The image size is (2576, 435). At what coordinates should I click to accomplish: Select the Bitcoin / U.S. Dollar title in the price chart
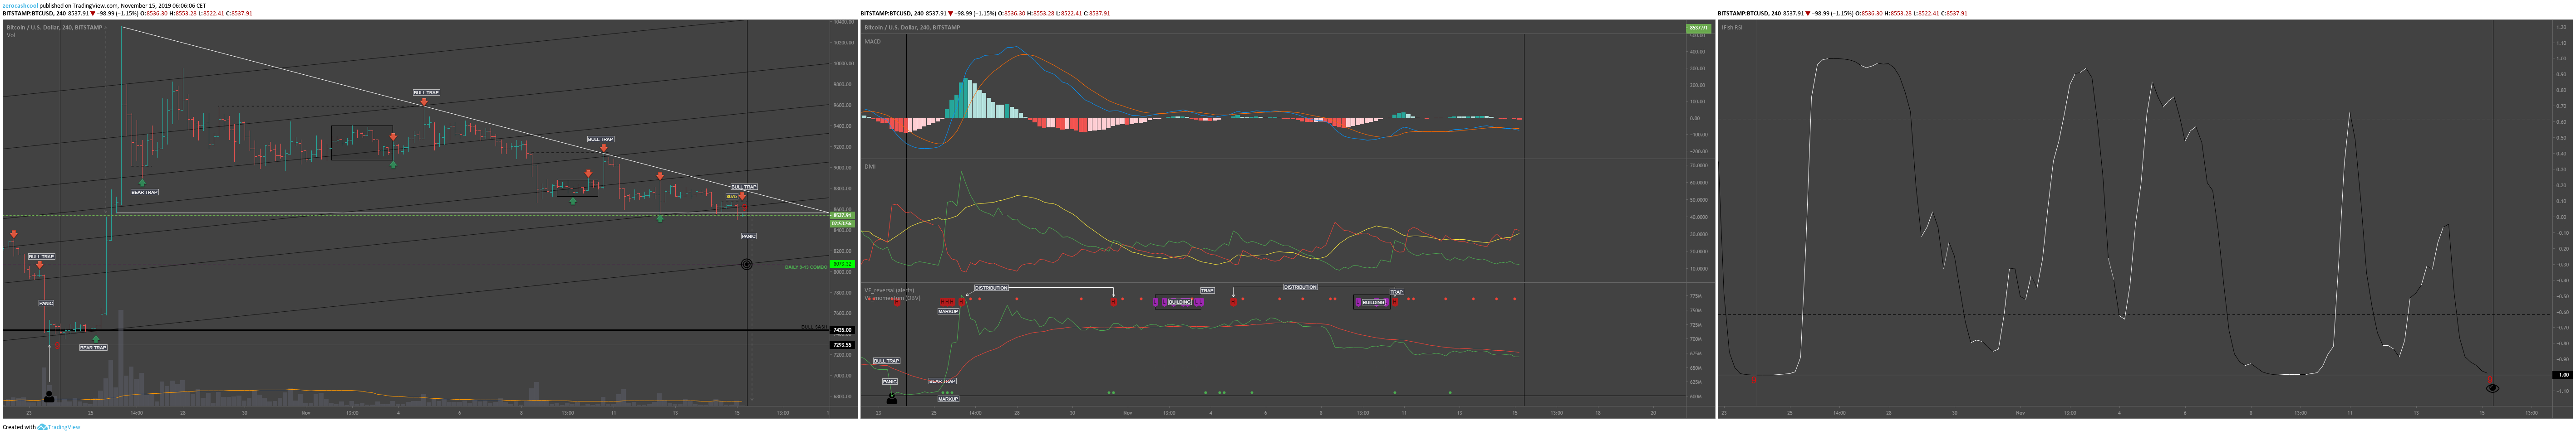pyautogui.click(x=54, y=28)
